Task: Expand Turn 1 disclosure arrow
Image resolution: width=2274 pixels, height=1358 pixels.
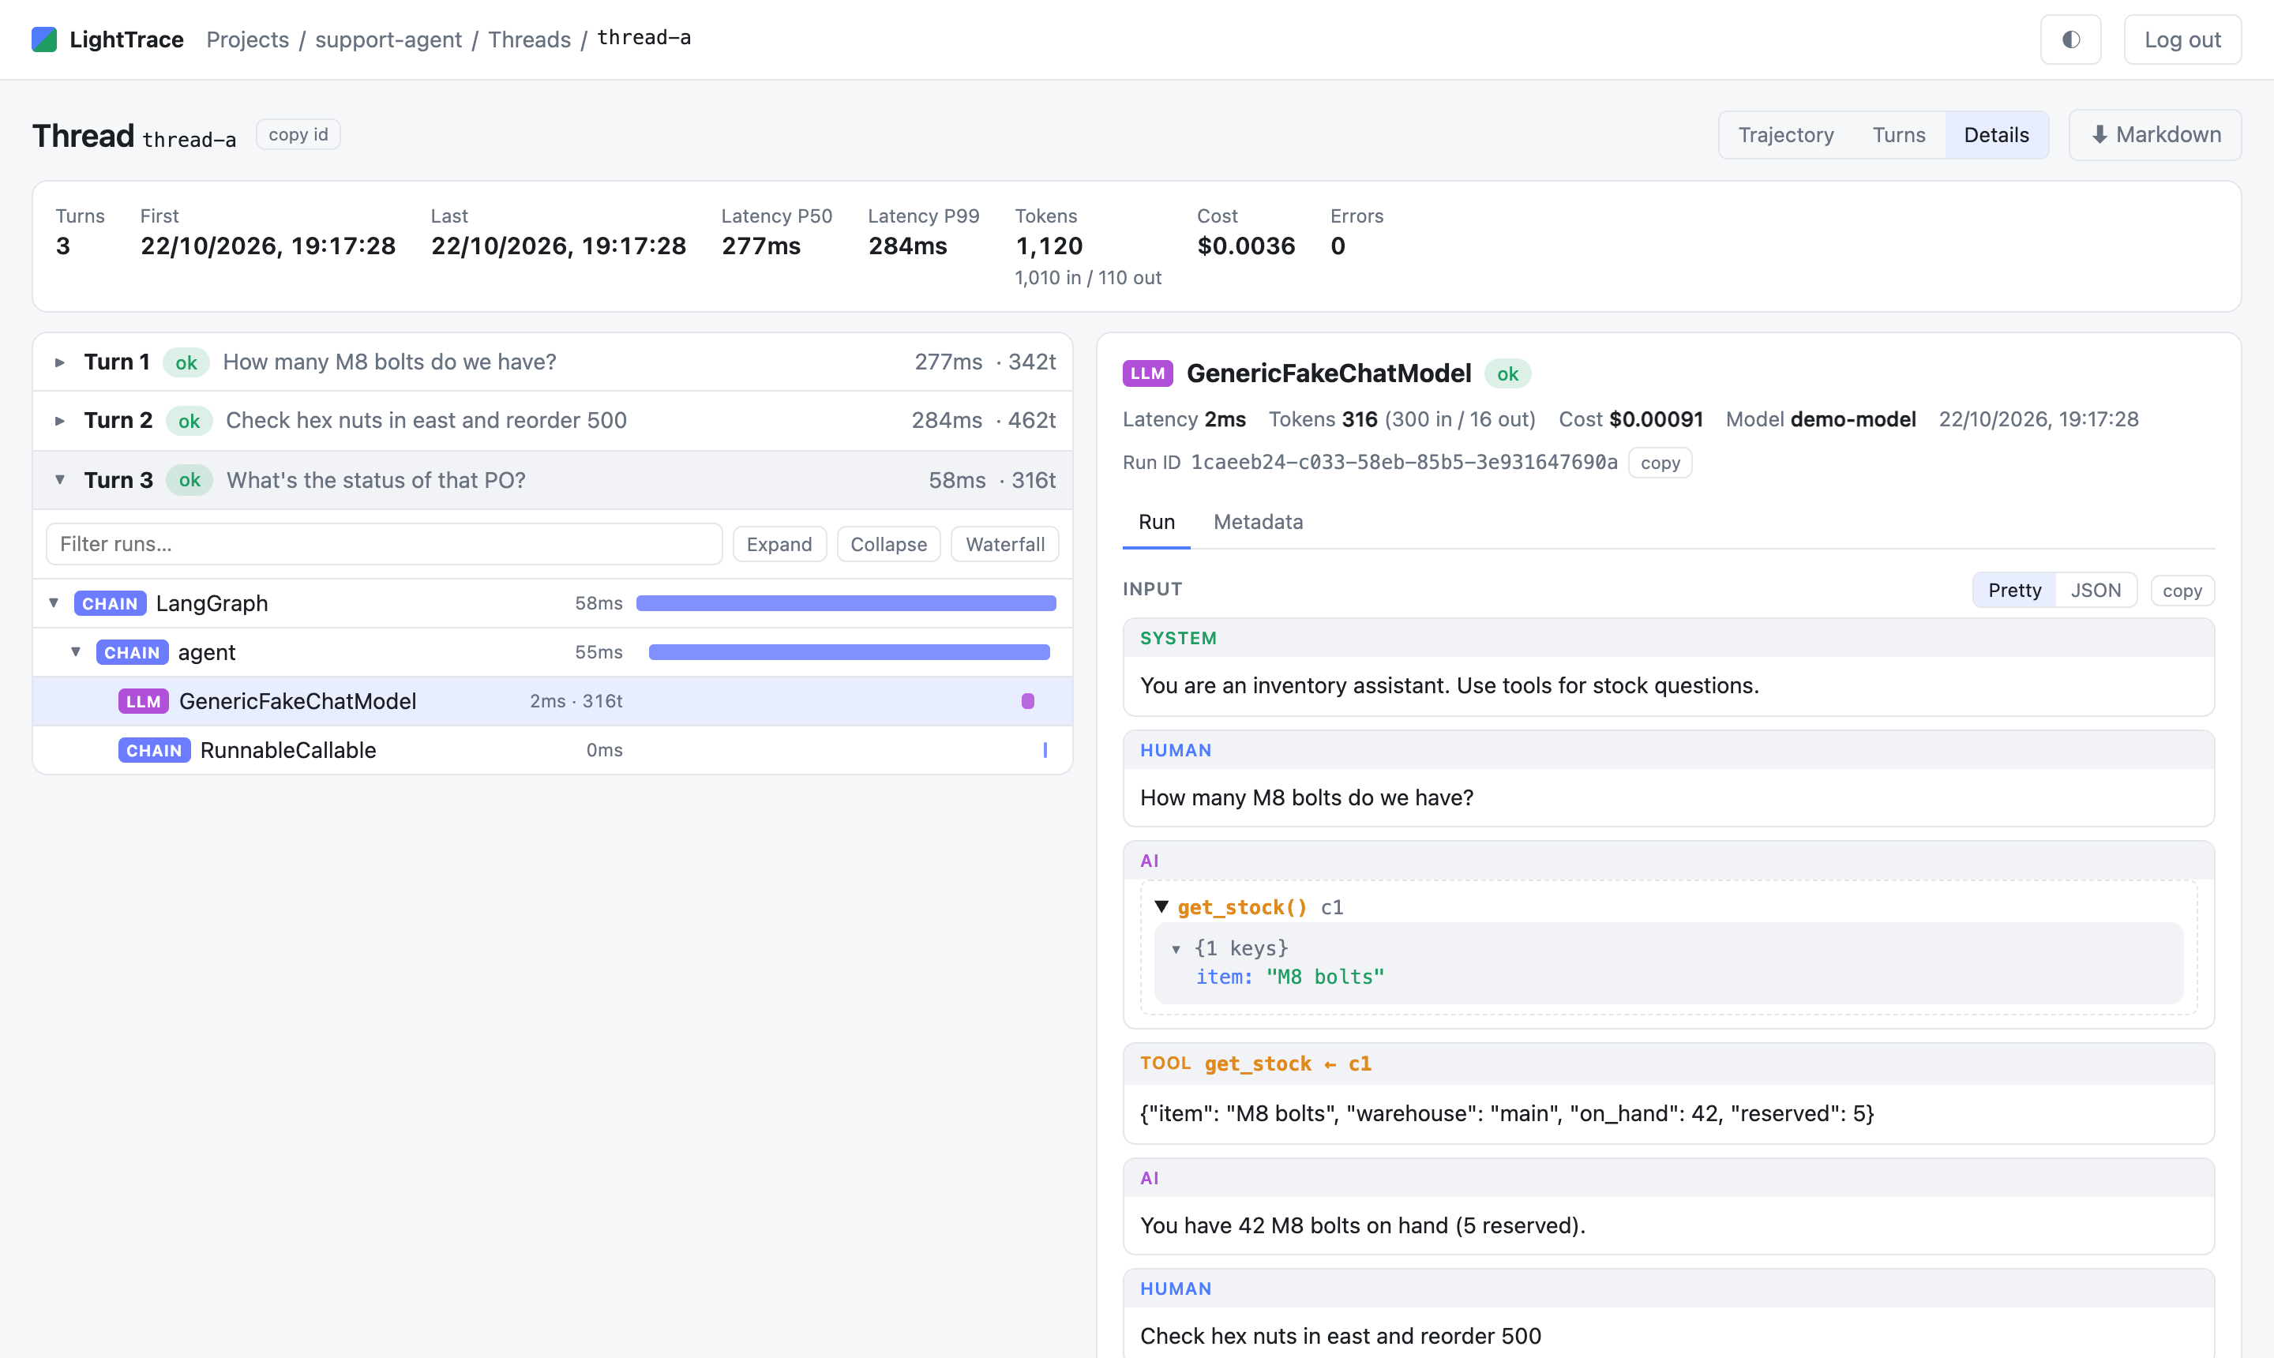Action: (59, 362)
